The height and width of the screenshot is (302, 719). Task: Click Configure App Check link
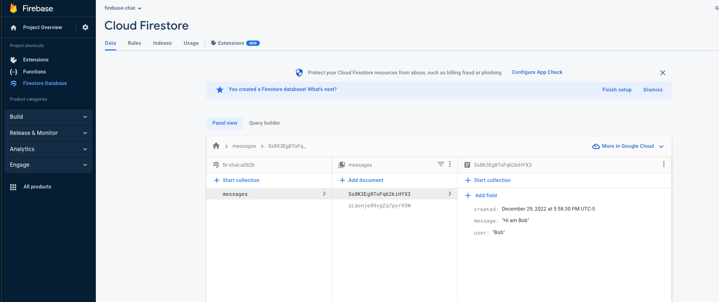(537, 72)
